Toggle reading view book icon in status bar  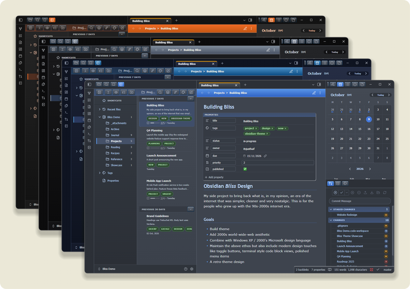click(330, 270)
